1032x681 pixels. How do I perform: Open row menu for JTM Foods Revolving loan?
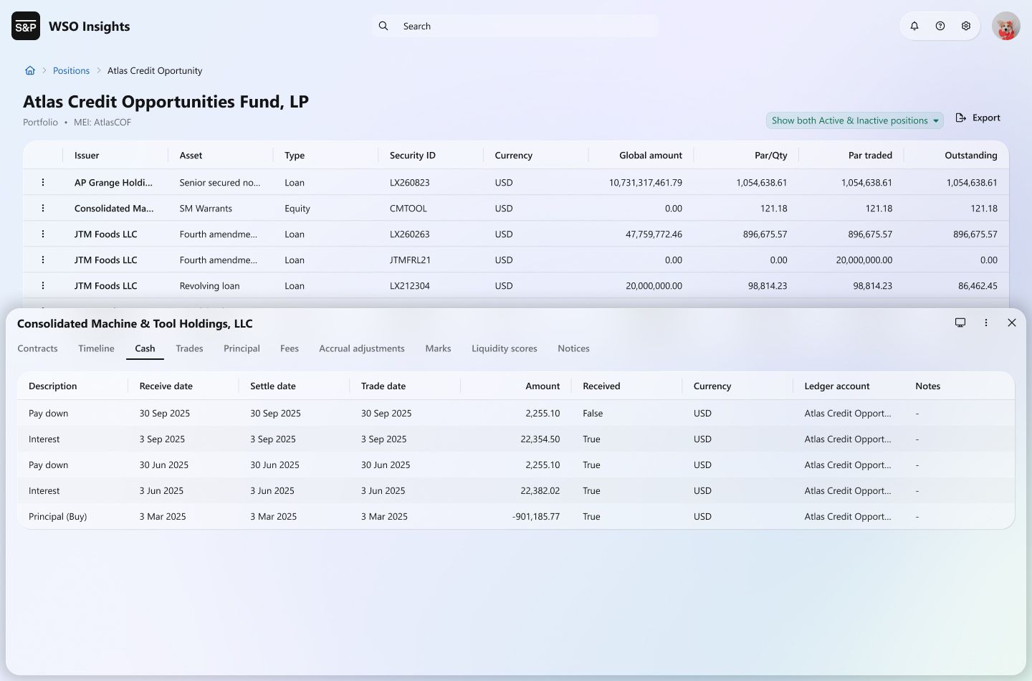pyautogui.click(x=43, y=286)
